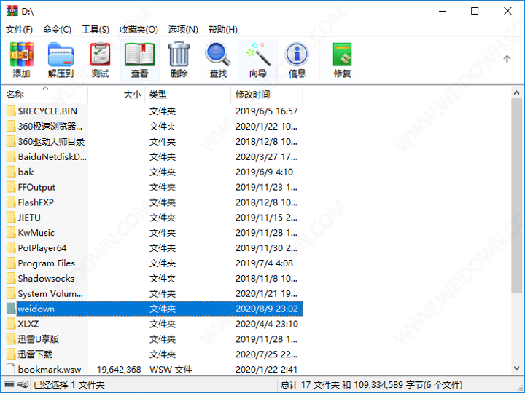Click the 2020/4/4 23:10 date cell
The width and height of the screenshot is (525, 393).
pos(267,324)
